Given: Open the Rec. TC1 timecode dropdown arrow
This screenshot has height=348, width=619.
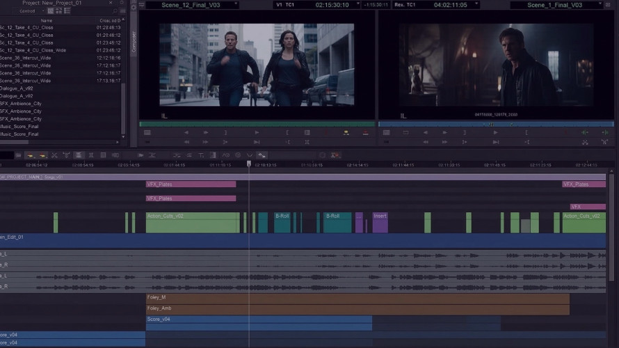Looking at the screenshot, I should pos(476,4).
